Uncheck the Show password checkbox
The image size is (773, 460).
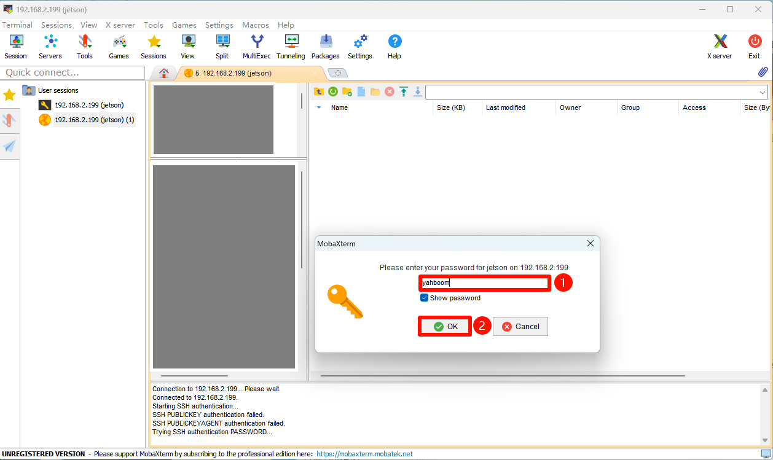coord(424,297)
